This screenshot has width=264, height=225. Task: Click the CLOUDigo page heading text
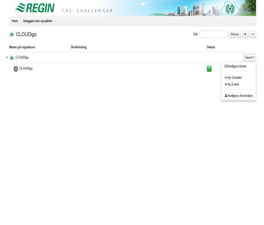26,34
